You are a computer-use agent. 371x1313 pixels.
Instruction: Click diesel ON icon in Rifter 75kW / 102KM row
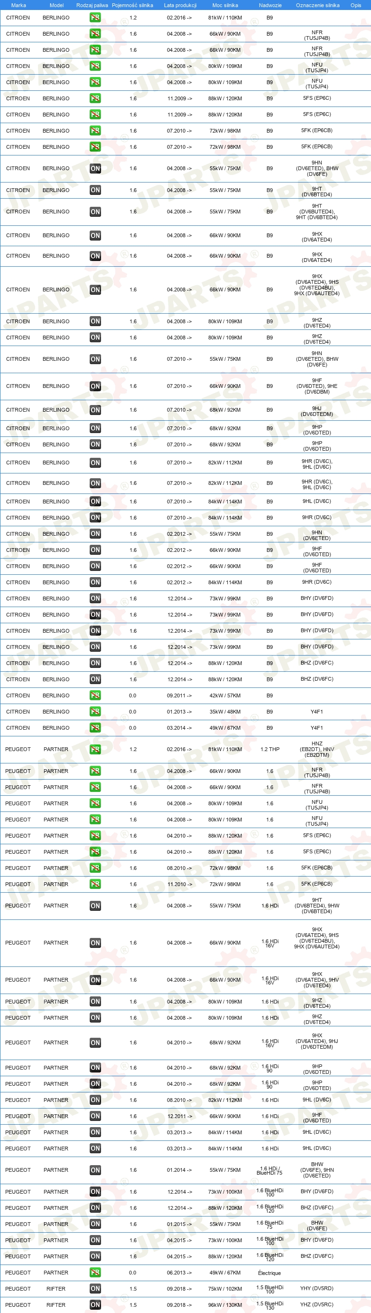click(95, 1289)
